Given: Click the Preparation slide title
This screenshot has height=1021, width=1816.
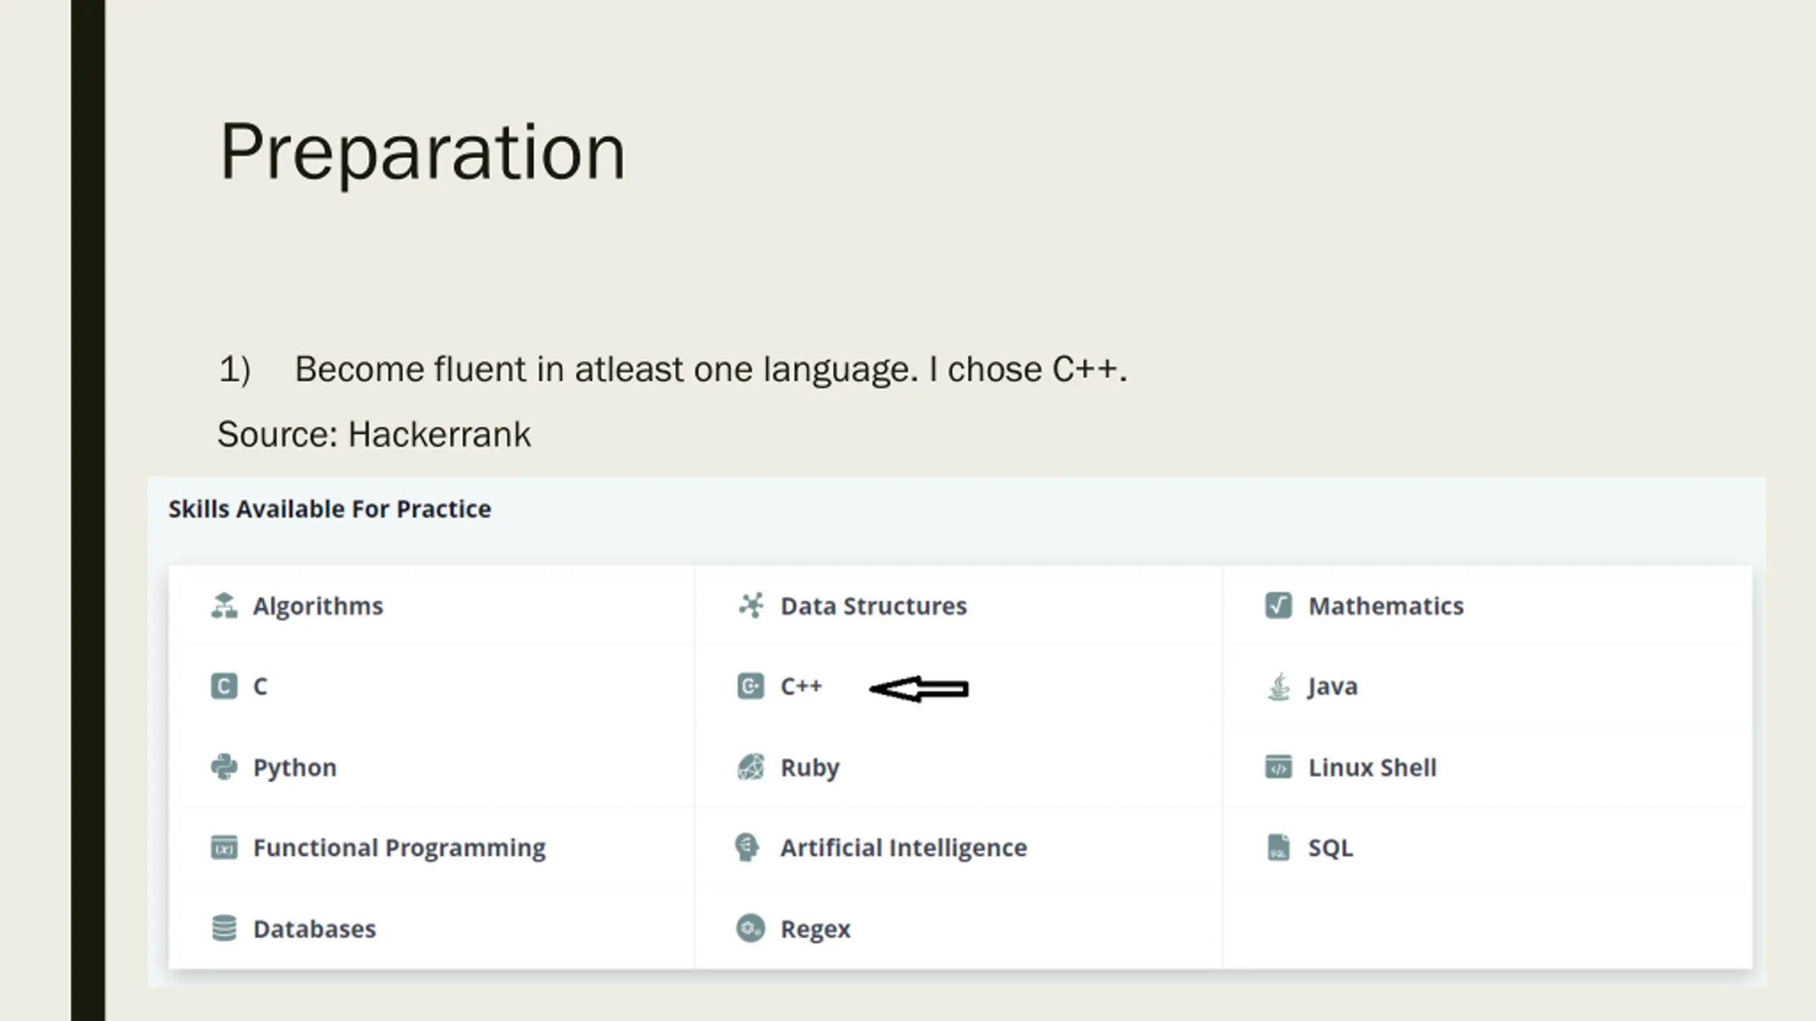Looking at the screenshot, I should tap(423, 153).
